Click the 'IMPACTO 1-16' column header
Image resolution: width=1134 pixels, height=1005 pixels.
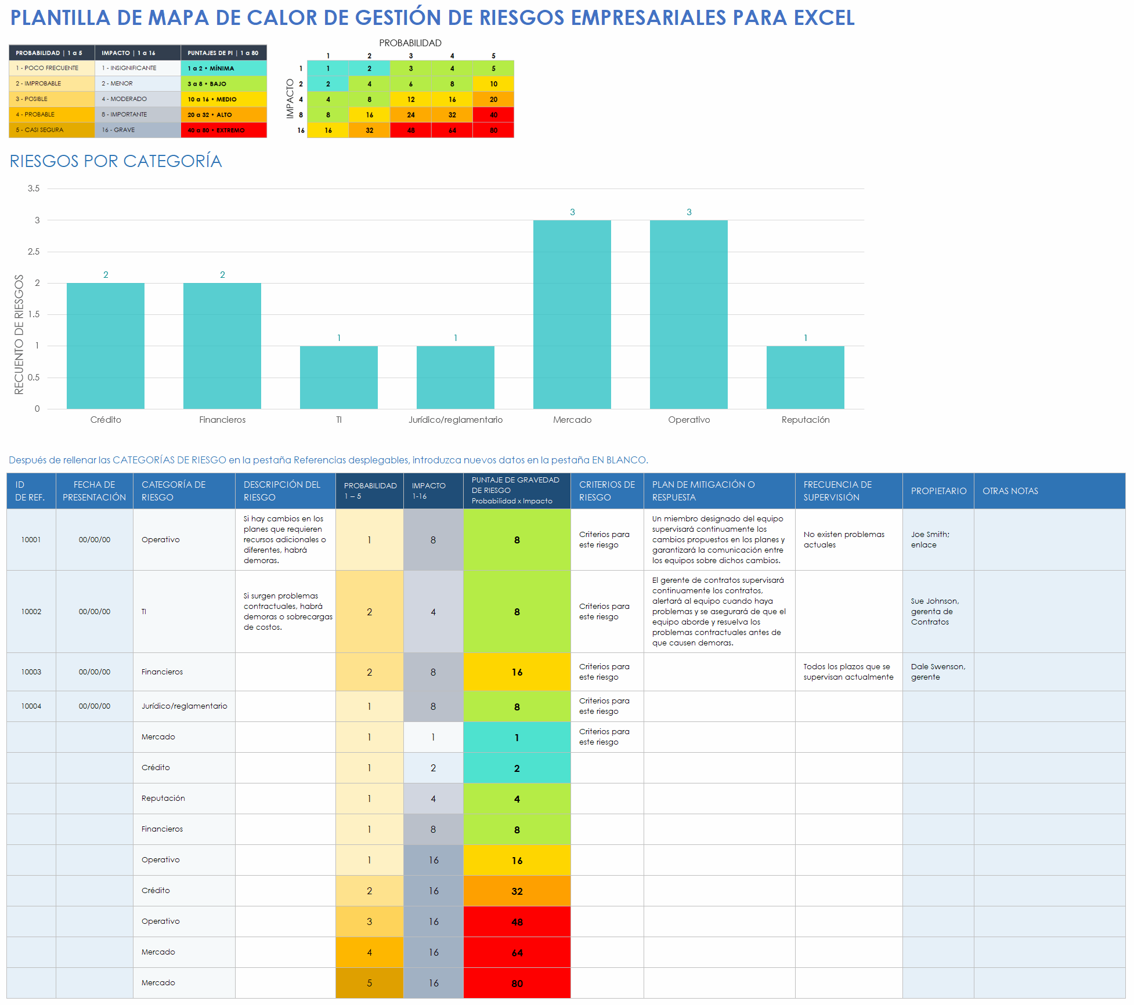coord(434,491)
